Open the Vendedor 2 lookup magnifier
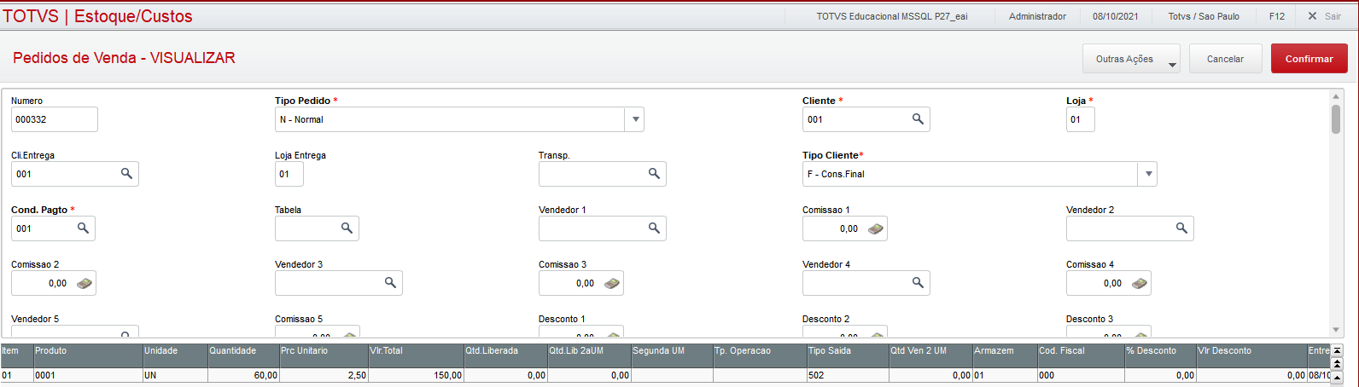The width and height of the screenshot is (1359, 387). (x=1181, y=228)
